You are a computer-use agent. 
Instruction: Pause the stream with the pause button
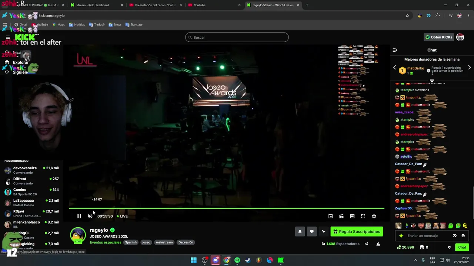(x=79, y=216)
